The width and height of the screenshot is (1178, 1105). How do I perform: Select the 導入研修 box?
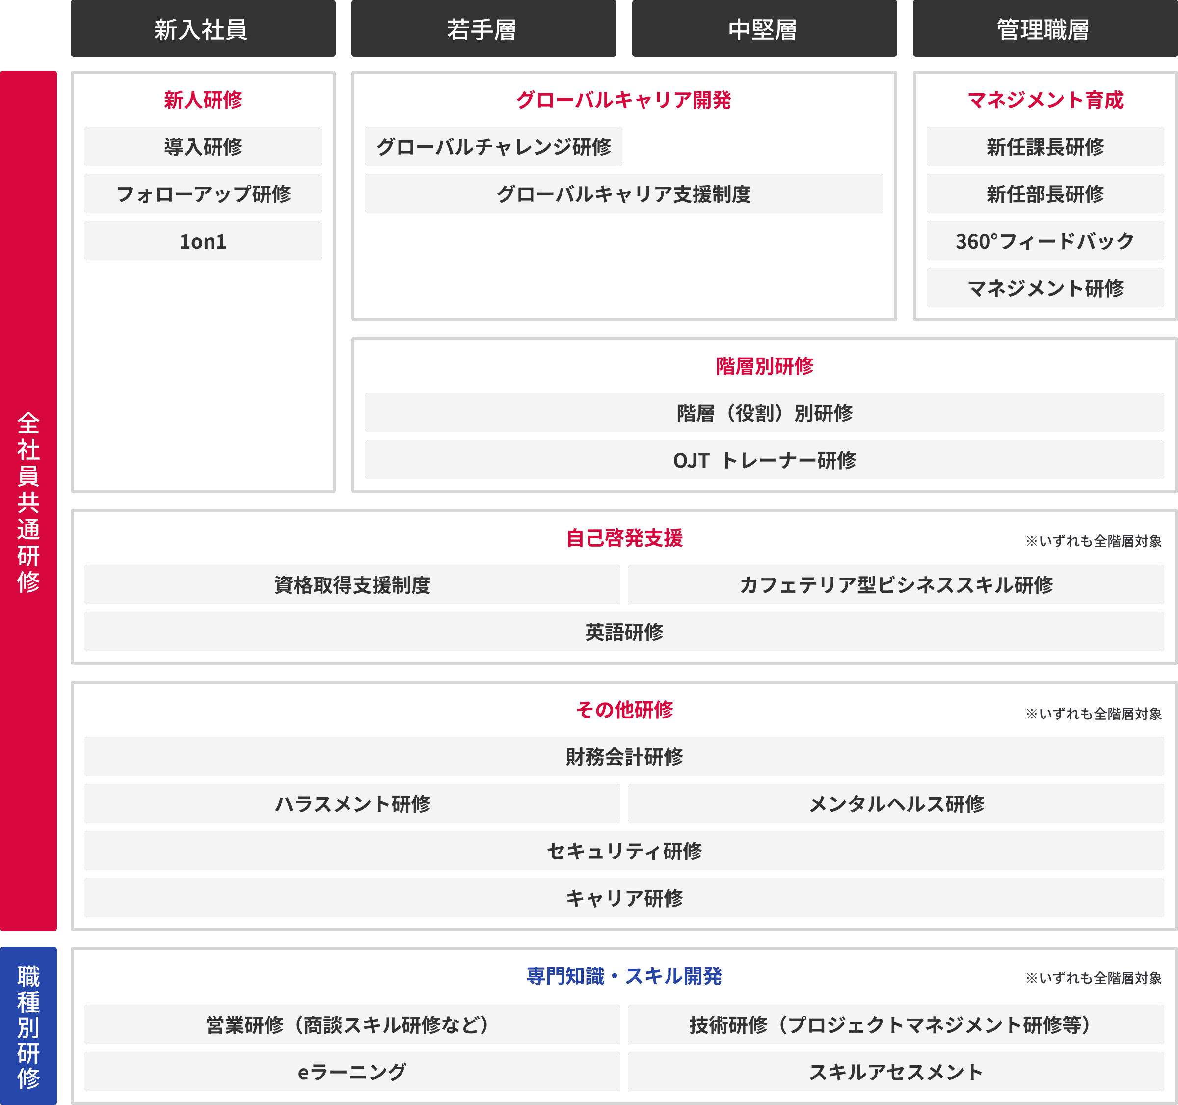tap(203, 146)
